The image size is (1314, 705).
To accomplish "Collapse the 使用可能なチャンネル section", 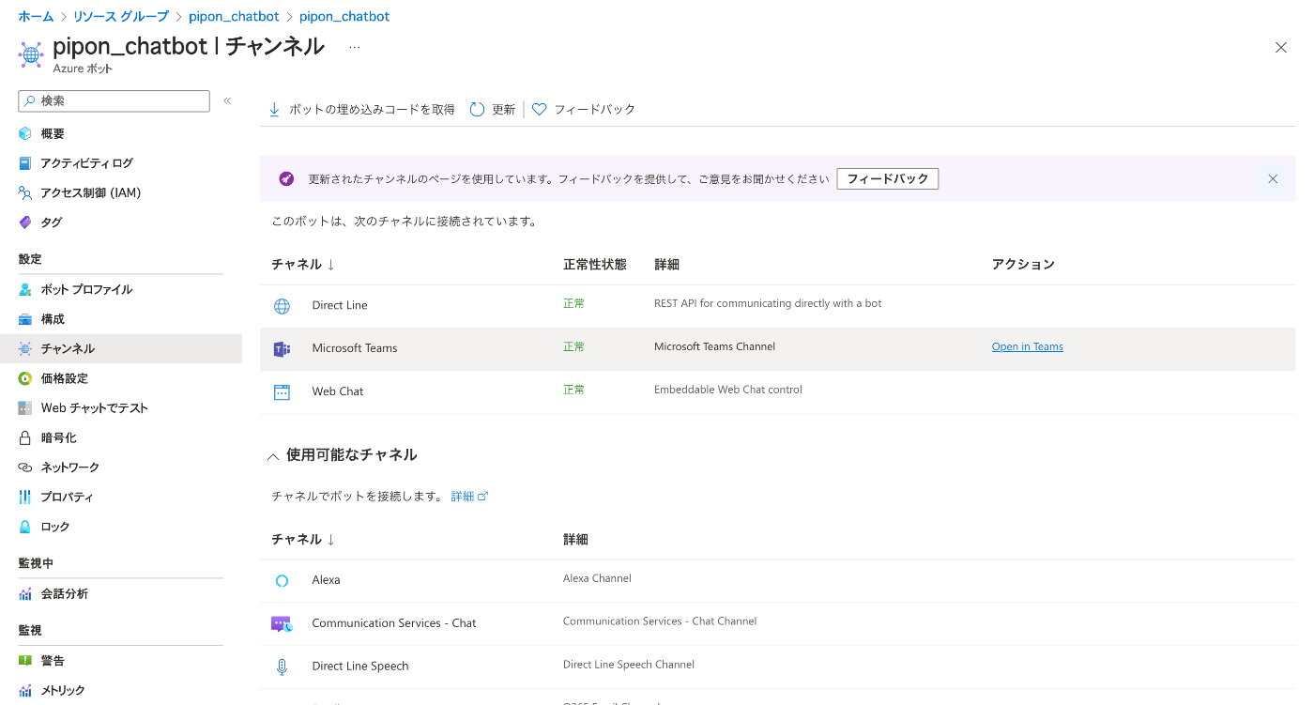I will pos(273,456).
